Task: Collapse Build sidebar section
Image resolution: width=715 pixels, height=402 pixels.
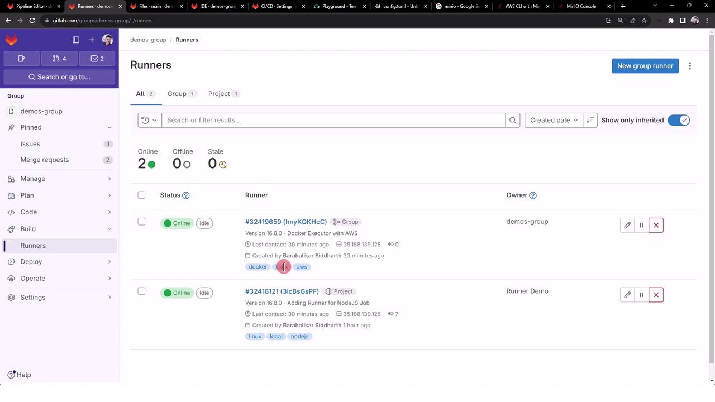Action: tap(59, 229)
